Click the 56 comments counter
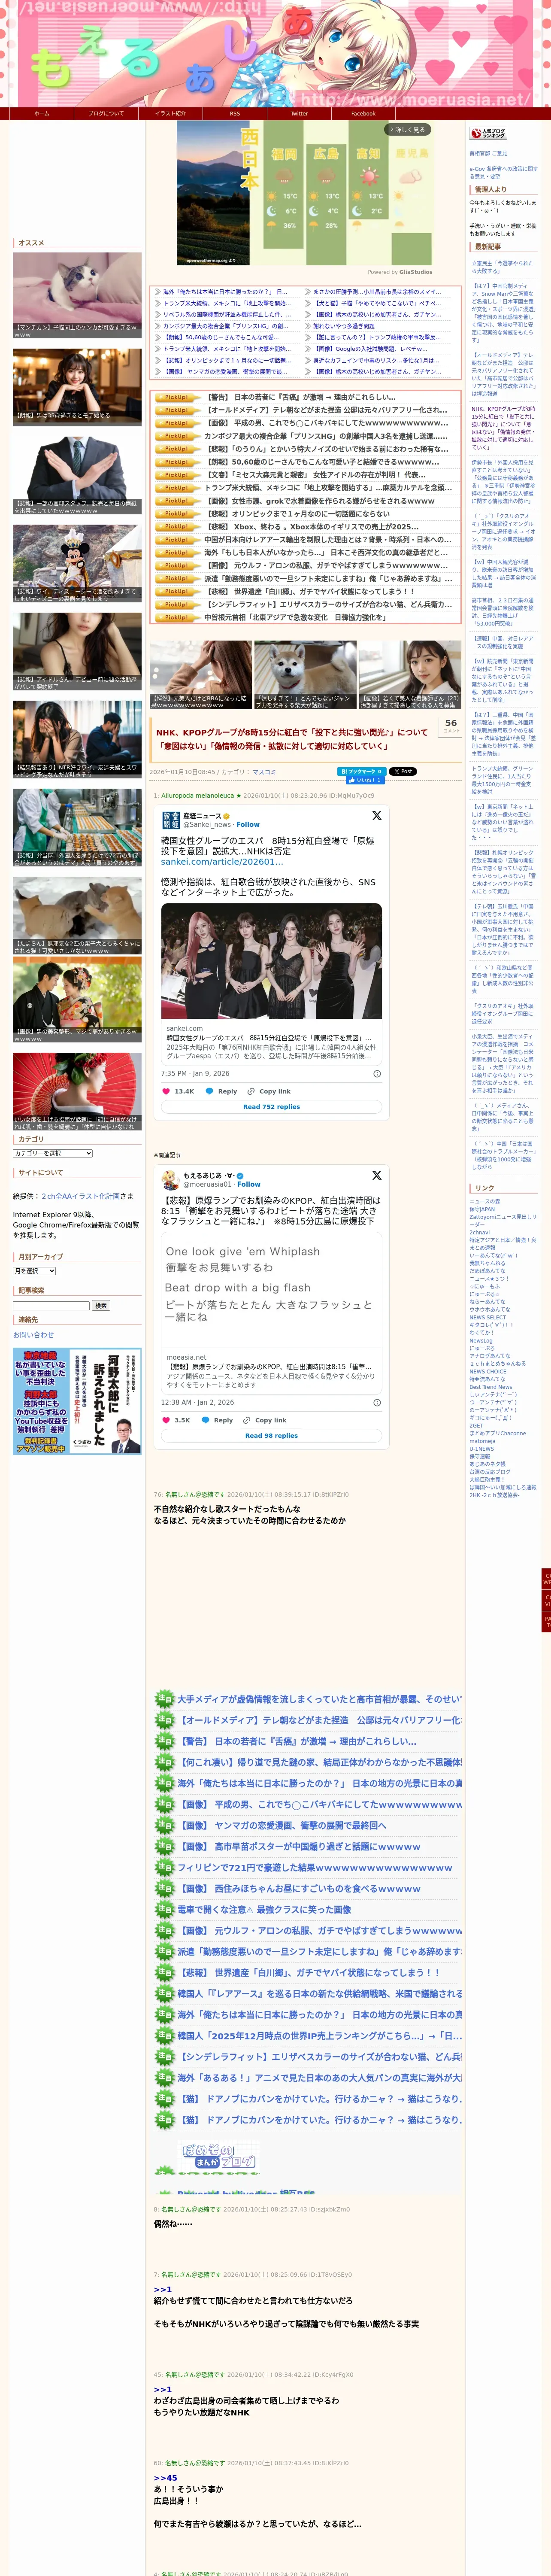The image size is (551, 2576). (451, 726)
